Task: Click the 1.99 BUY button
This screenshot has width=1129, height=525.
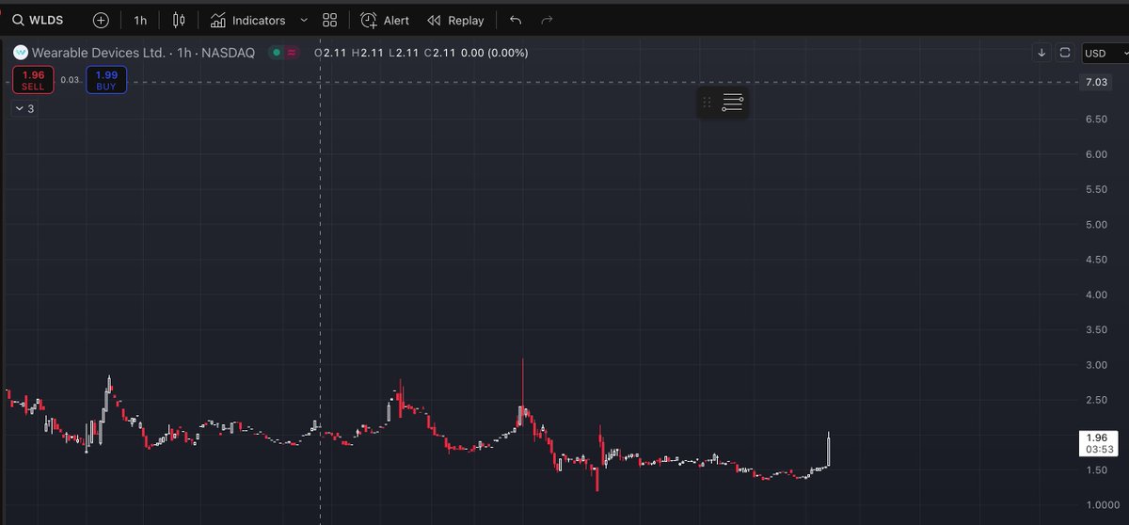Action: tap(105, 80)
